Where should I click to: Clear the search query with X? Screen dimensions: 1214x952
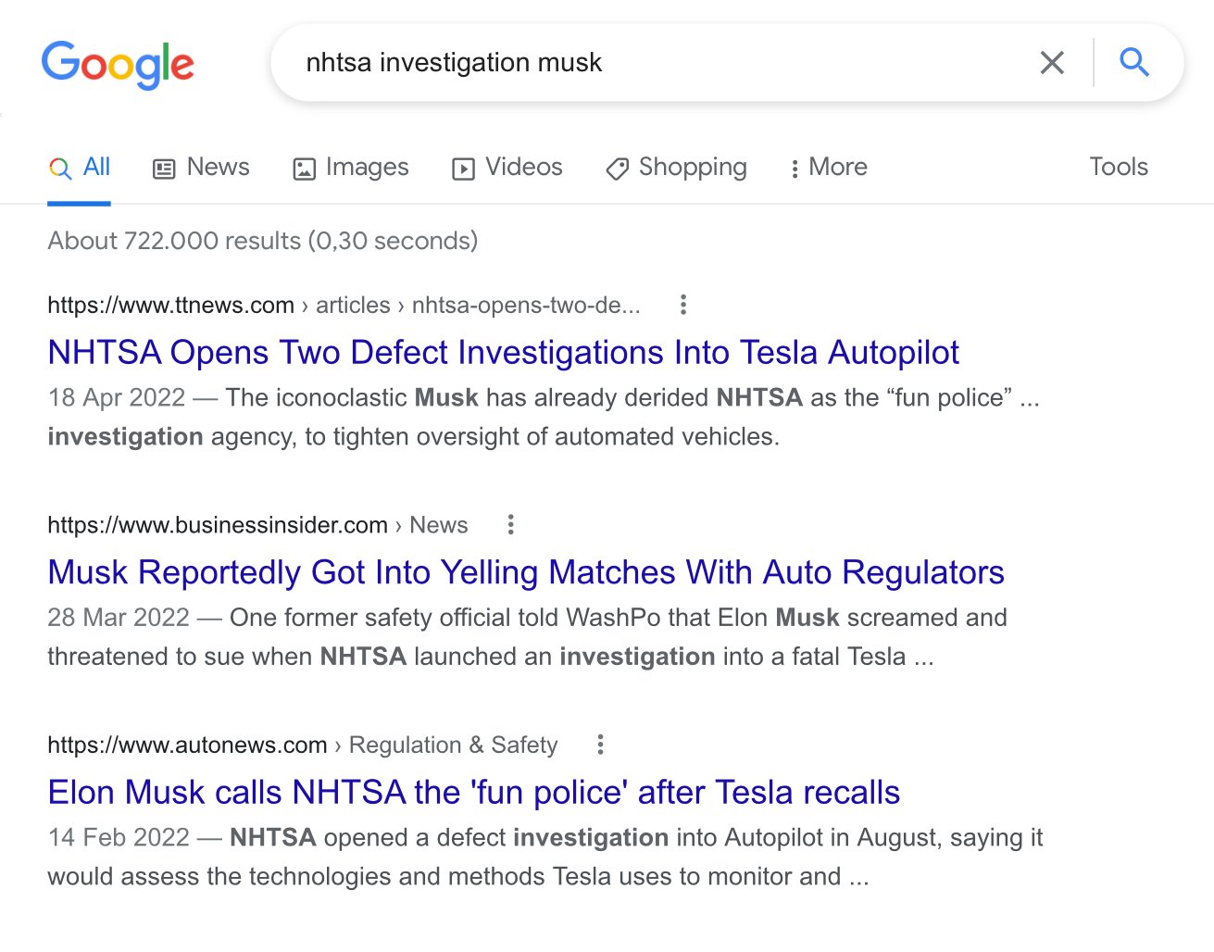1052,63
